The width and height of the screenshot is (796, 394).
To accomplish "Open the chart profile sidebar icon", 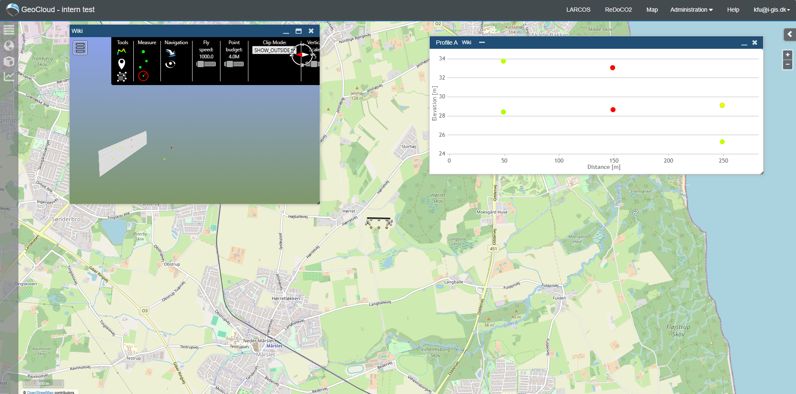I will click(x=9, y=77).
